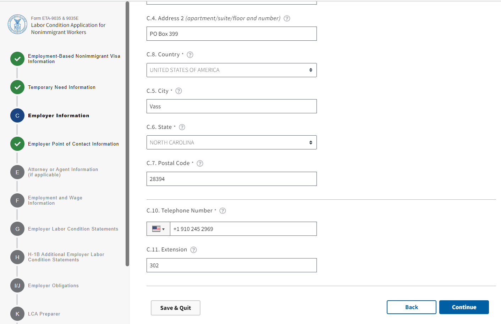Go to Temporary Need Information step

tap(61, 87)
